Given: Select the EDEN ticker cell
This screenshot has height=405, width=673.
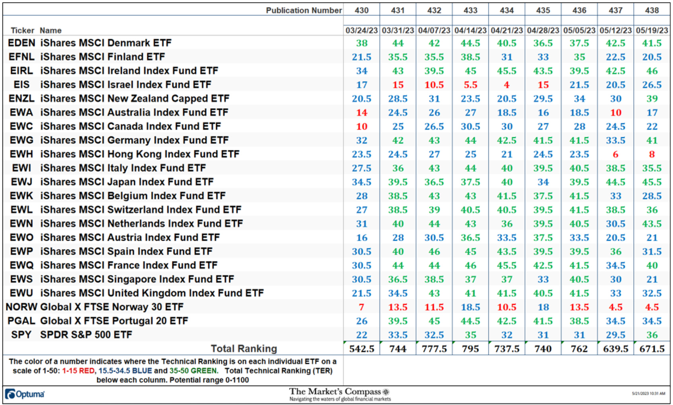Looking at the screenshot, I should [x=21, y=43].
